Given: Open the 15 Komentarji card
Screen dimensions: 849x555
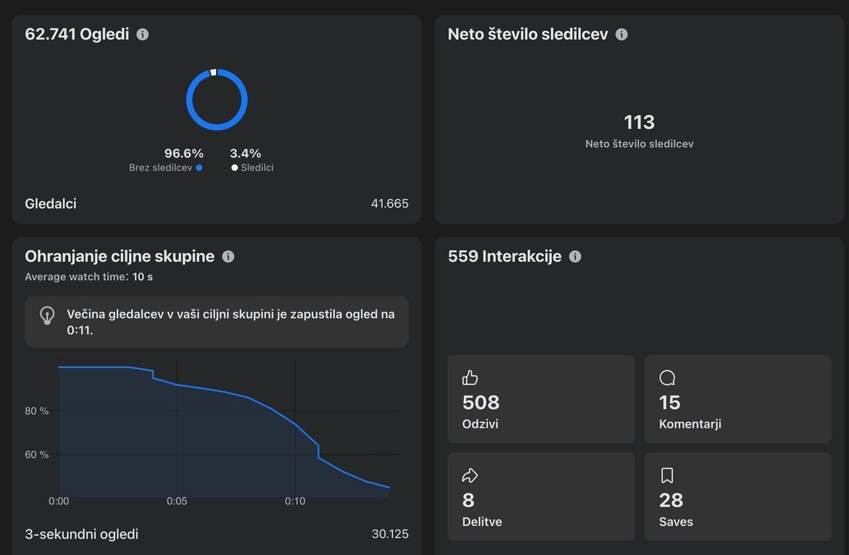Looking at the screenshot, I should point(738,399).
